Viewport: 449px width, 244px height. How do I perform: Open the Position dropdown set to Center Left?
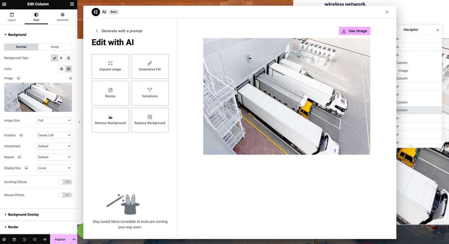[54, 135]
